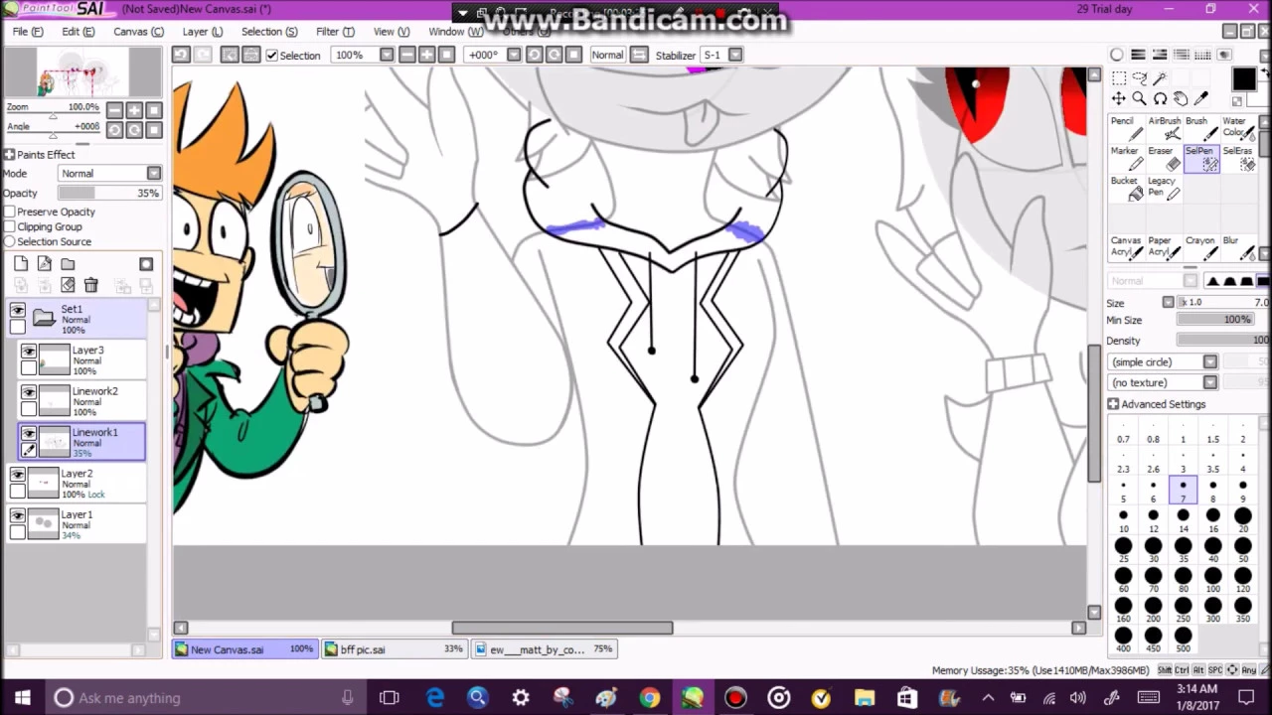Open the Layer menu
1272x715 pixels.
tap(203, 32)
